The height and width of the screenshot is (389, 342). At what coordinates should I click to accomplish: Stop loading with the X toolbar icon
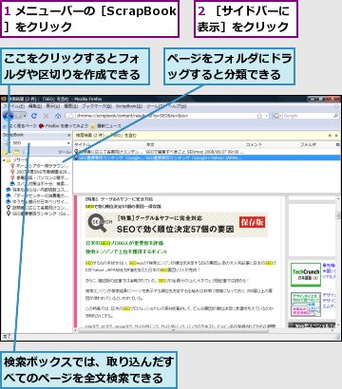pos(47,116)
